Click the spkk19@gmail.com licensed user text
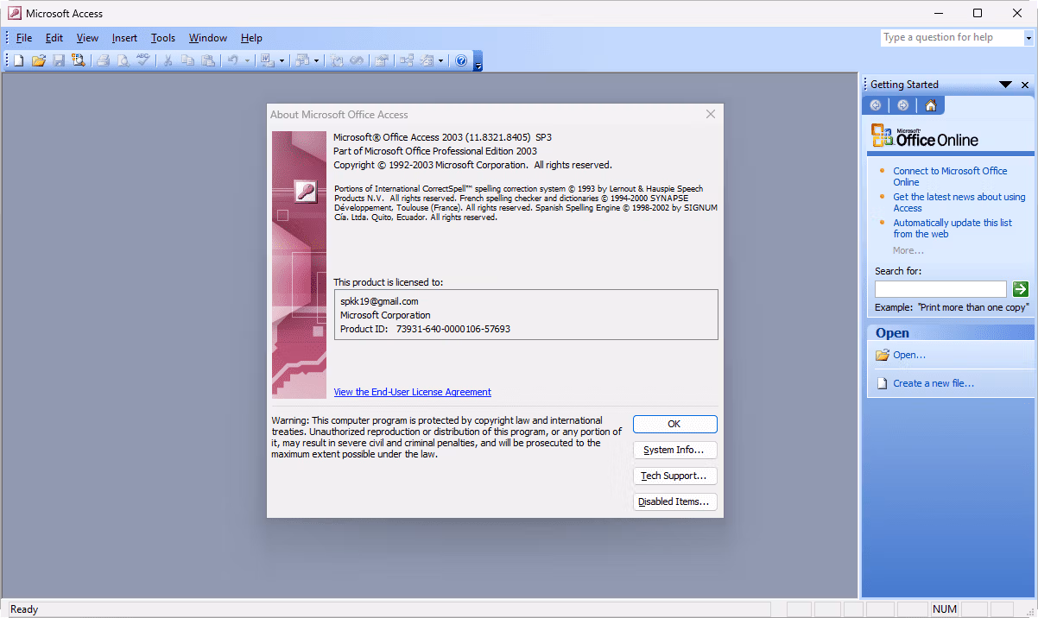Image resolution: width=1038 pixels, height=618 pixels. [x=379, y=301]
